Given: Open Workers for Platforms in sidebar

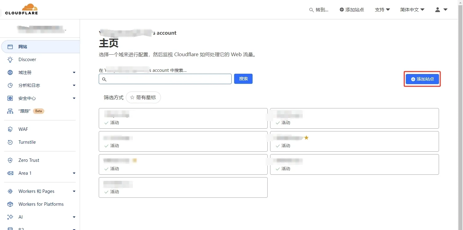Looking at the screenshot, I should coord(41,204).
